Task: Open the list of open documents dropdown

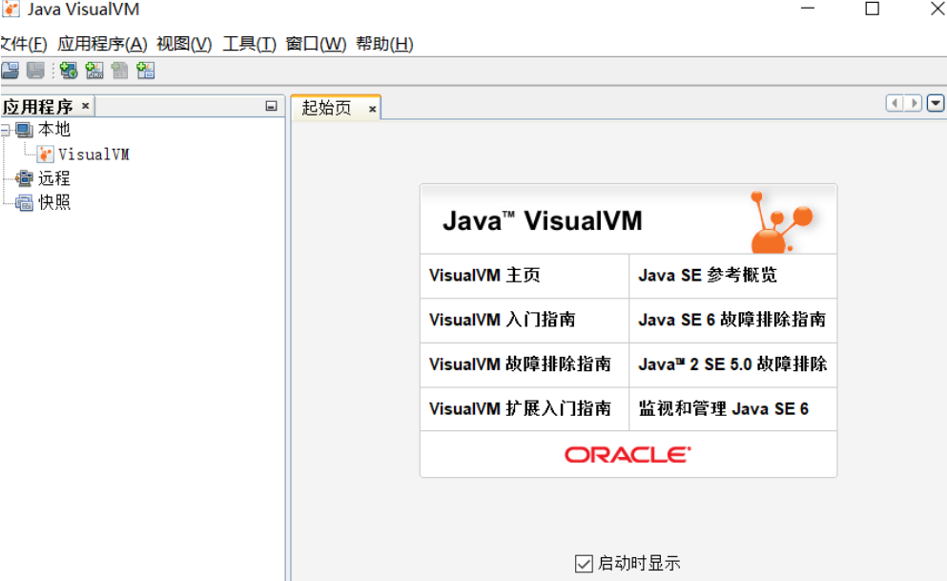Action: 936,103
